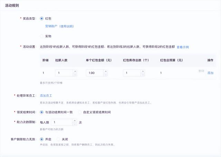Decrease 红包库存总数 using the down arrow
The width and height of the screenshot is (221, 157).
(143, 75)
